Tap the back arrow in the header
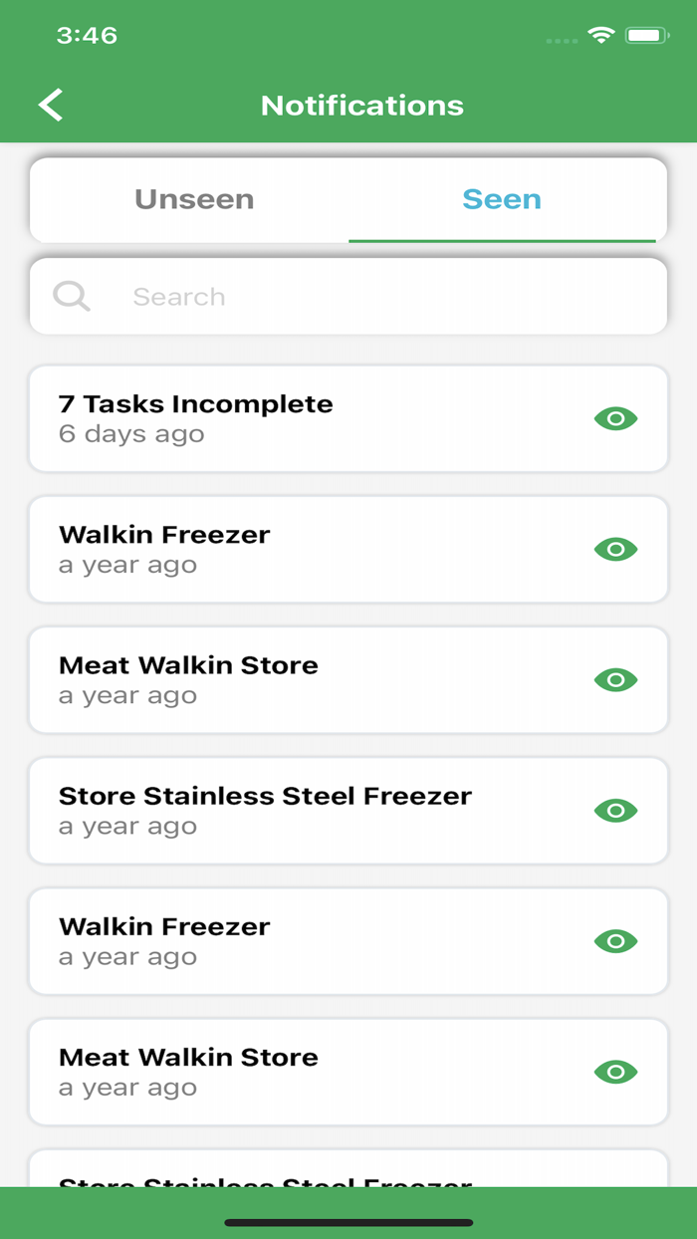This screenshot has height=1239, width=697. 50,104
